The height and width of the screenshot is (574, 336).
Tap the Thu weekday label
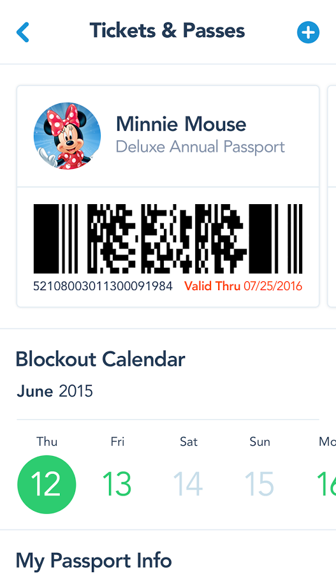coord(47,442)
